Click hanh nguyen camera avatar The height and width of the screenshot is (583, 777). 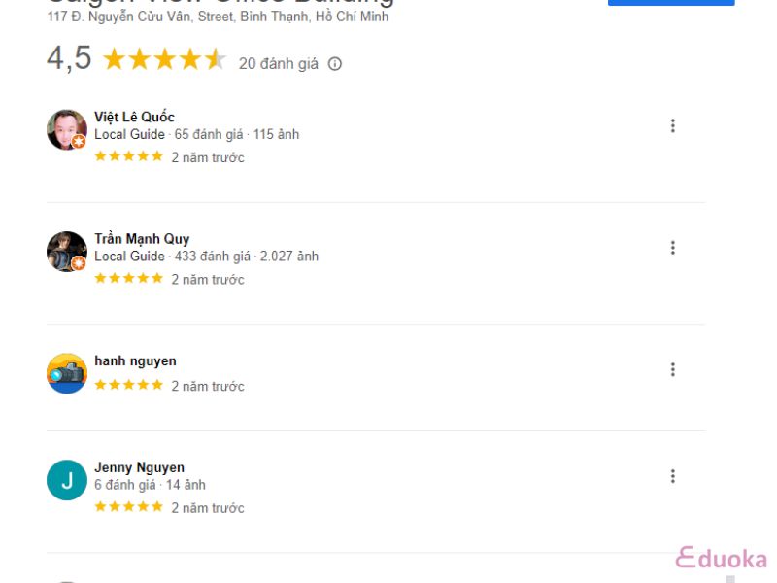[x=67, y=374]
